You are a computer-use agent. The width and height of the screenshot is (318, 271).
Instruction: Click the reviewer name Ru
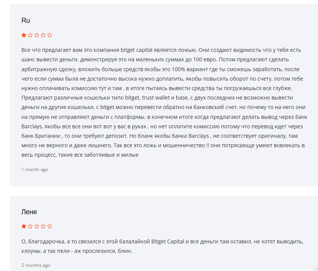tap(26, 20)
